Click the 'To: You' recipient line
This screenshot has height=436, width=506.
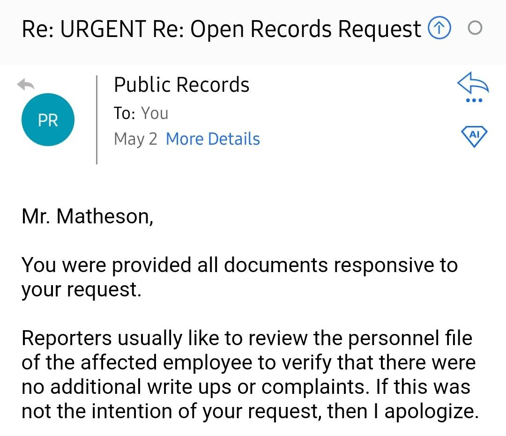(141, 113)
